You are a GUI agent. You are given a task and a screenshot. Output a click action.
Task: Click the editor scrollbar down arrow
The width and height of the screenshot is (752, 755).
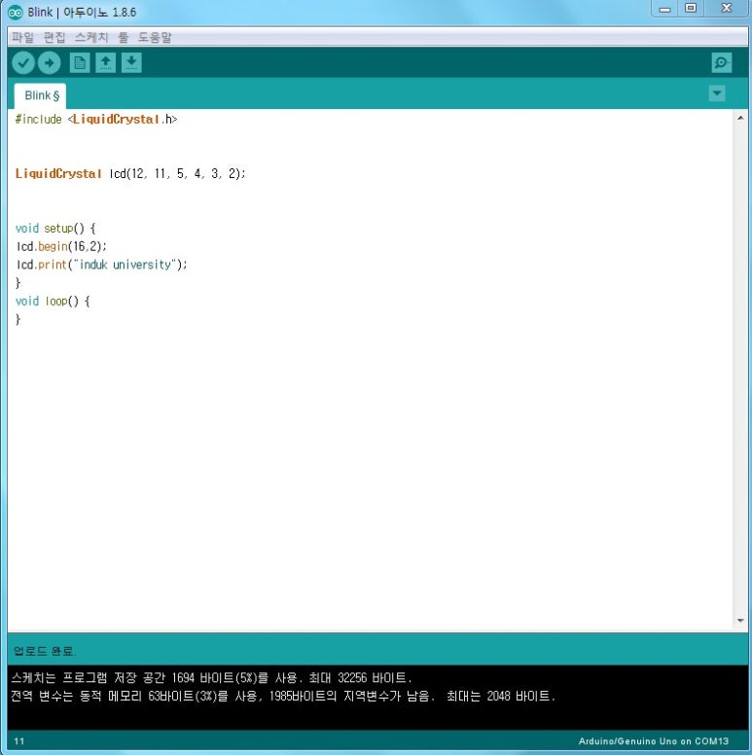[x=740, y=620]
